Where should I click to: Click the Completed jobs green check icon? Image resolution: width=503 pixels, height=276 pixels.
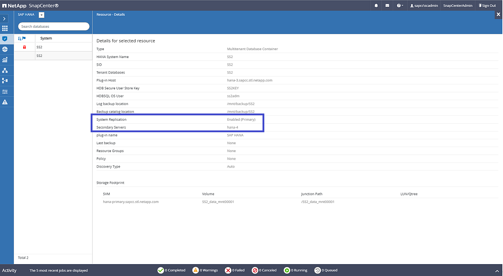pyautogui.click(x=161, y=270)
